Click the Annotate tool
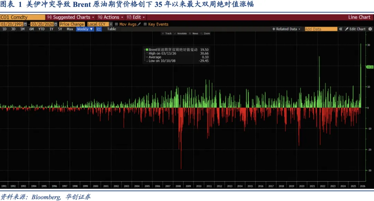The image size is (374, 201). click(x=180, y=34)
